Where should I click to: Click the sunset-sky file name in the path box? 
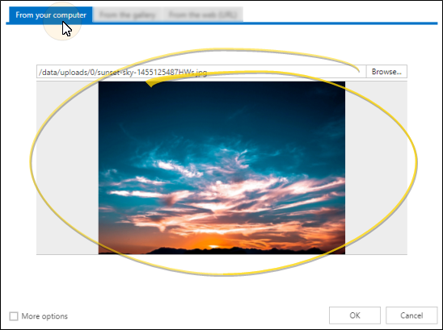coord(152,73)
